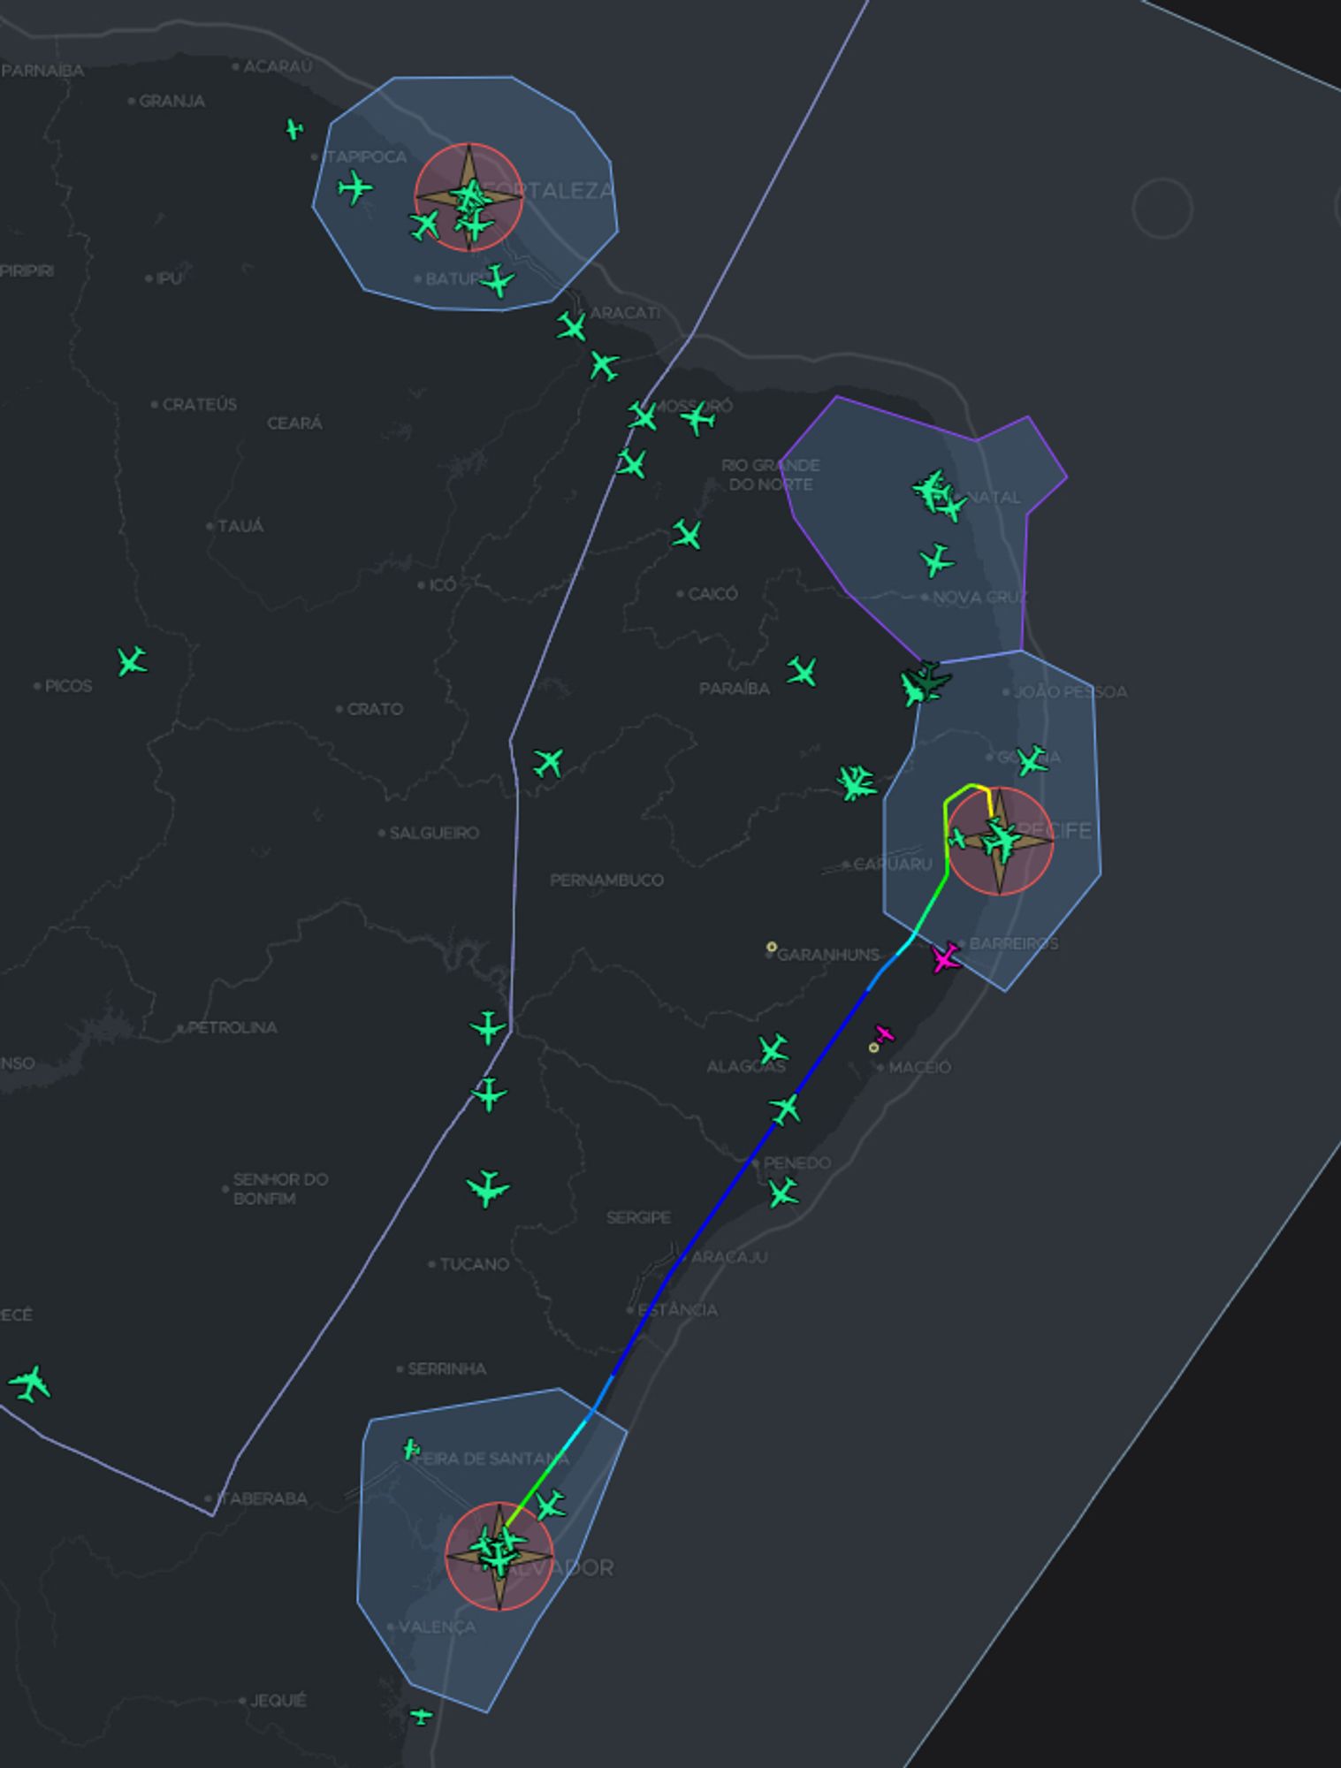The height and width of the screenshot is (1768, 1341).
Task: Click the small aircraft southeast of Jequié
Action: coord(422,1717)
